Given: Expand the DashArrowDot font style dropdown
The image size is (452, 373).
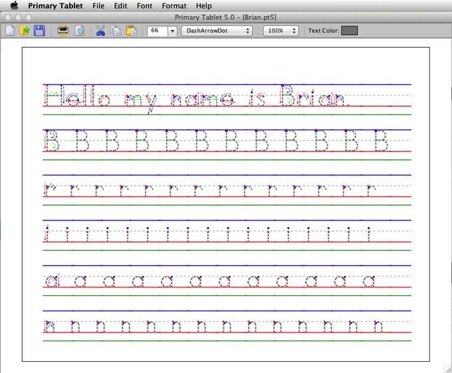Looking at the screenshot, I should [x=217, y=31].
